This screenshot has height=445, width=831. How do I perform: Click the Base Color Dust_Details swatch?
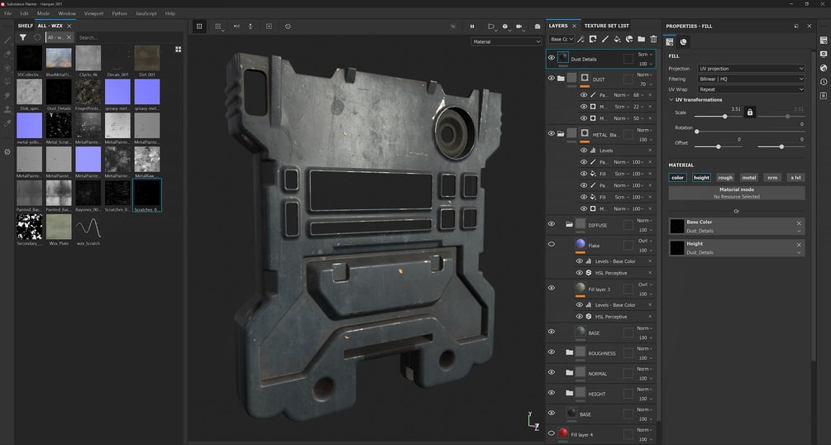pos(676,227)
